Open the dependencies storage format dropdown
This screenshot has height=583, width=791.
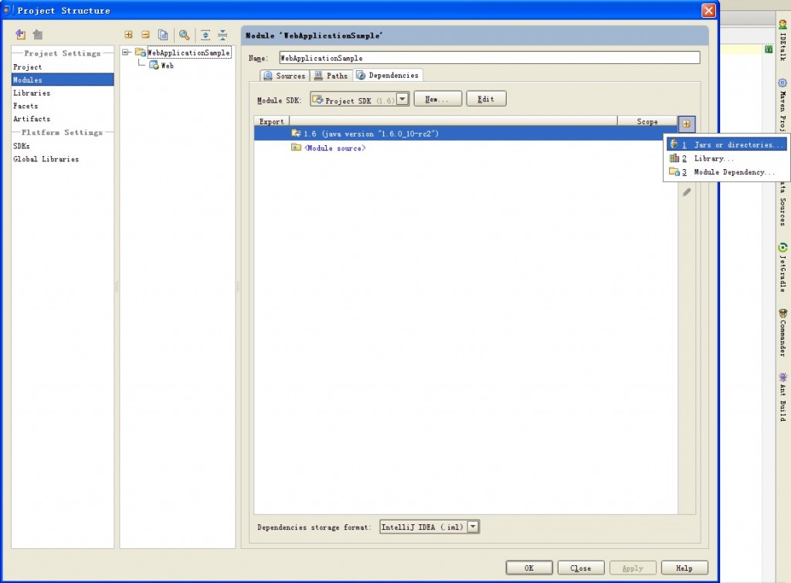pyautogui.click(x=473, y=526)
